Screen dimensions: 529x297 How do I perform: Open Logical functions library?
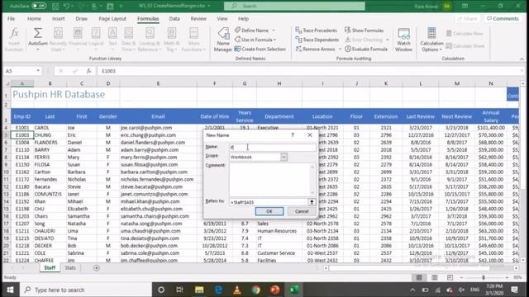click(x=96, y=40)
